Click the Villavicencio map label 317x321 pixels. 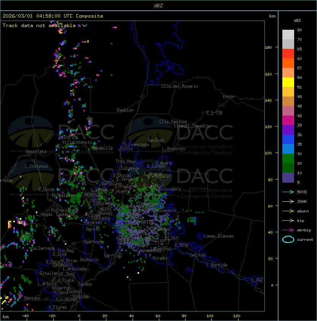point(77,142)
